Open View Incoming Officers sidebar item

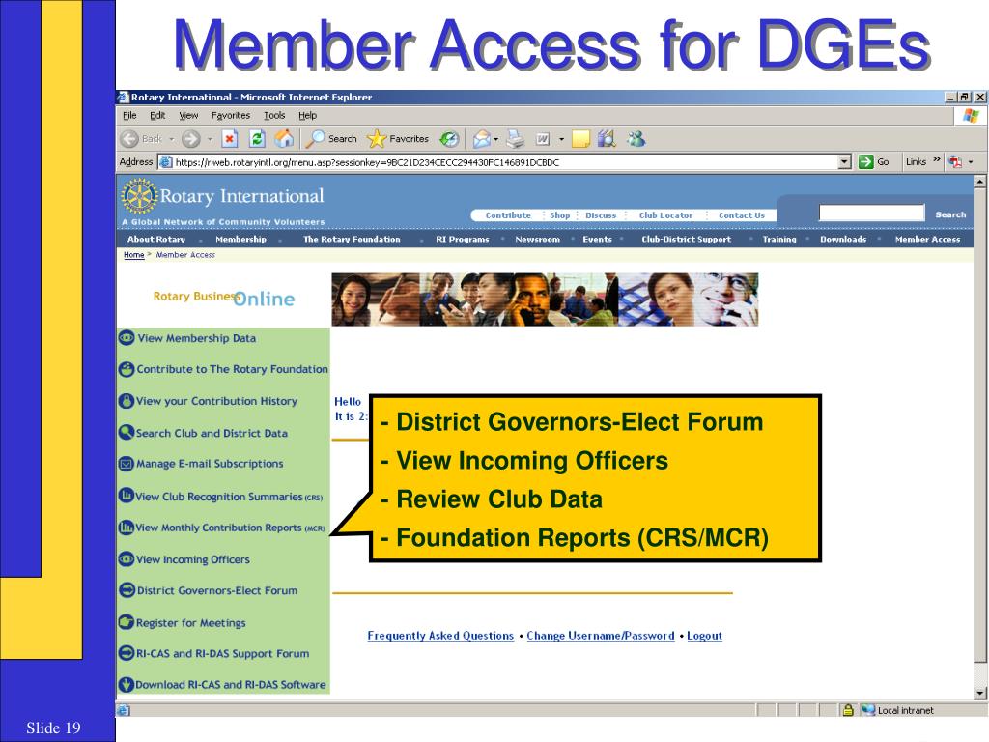(x=184, y=559)
